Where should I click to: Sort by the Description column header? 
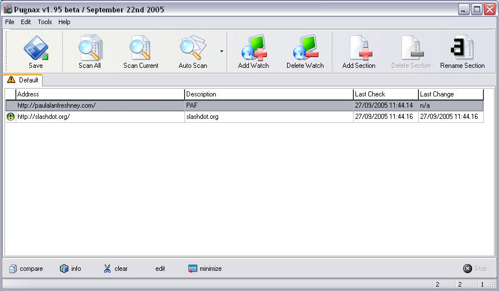pyautogui.click(x=269, y=94)
